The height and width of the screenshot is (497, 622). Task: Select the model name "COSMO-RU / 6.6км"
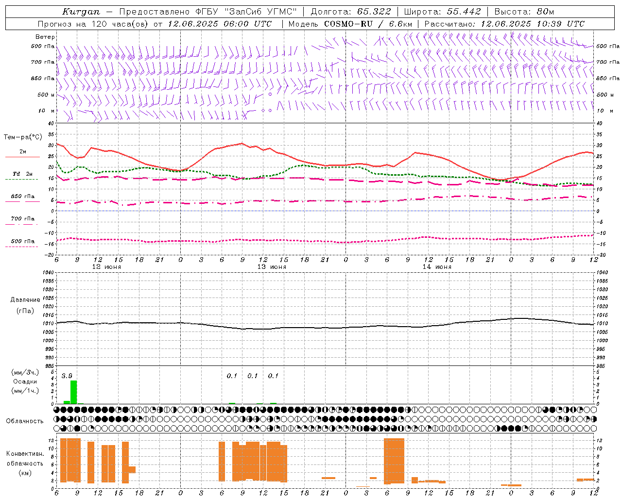368,24
